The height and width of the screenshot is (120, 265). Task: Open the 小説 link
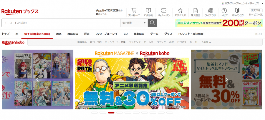pyautogui.click(x=172, y=42)
